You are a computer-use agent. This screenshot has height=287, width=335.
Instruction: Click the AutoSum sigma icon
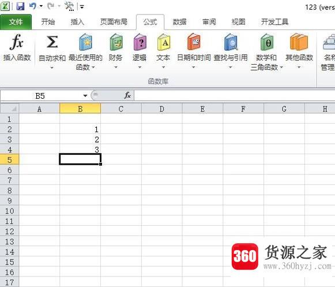coord(52,42)
